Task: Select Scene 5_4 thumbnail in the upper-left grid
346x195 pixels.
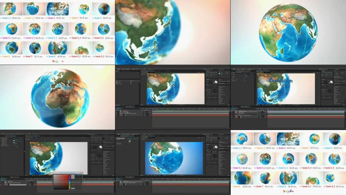Action: (80, 29)
